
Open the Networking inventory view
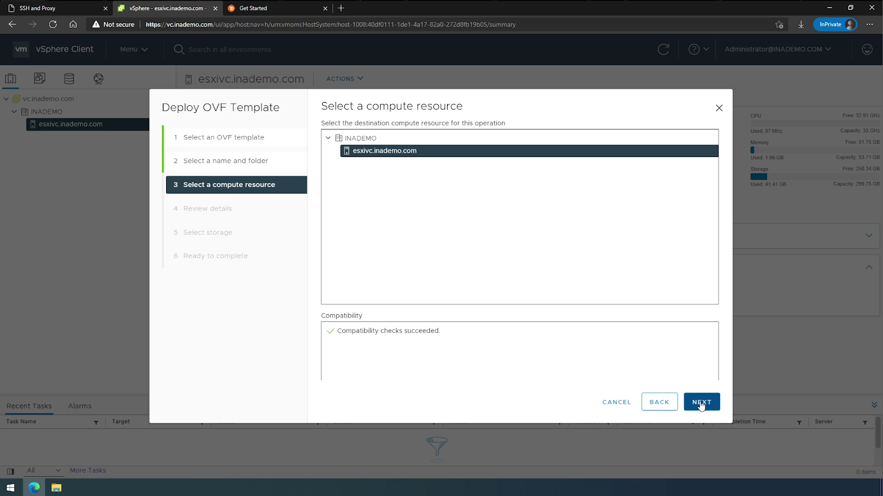pos(98,78)
